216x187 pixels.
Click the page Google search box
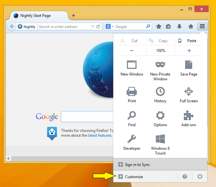click(87, 117)
